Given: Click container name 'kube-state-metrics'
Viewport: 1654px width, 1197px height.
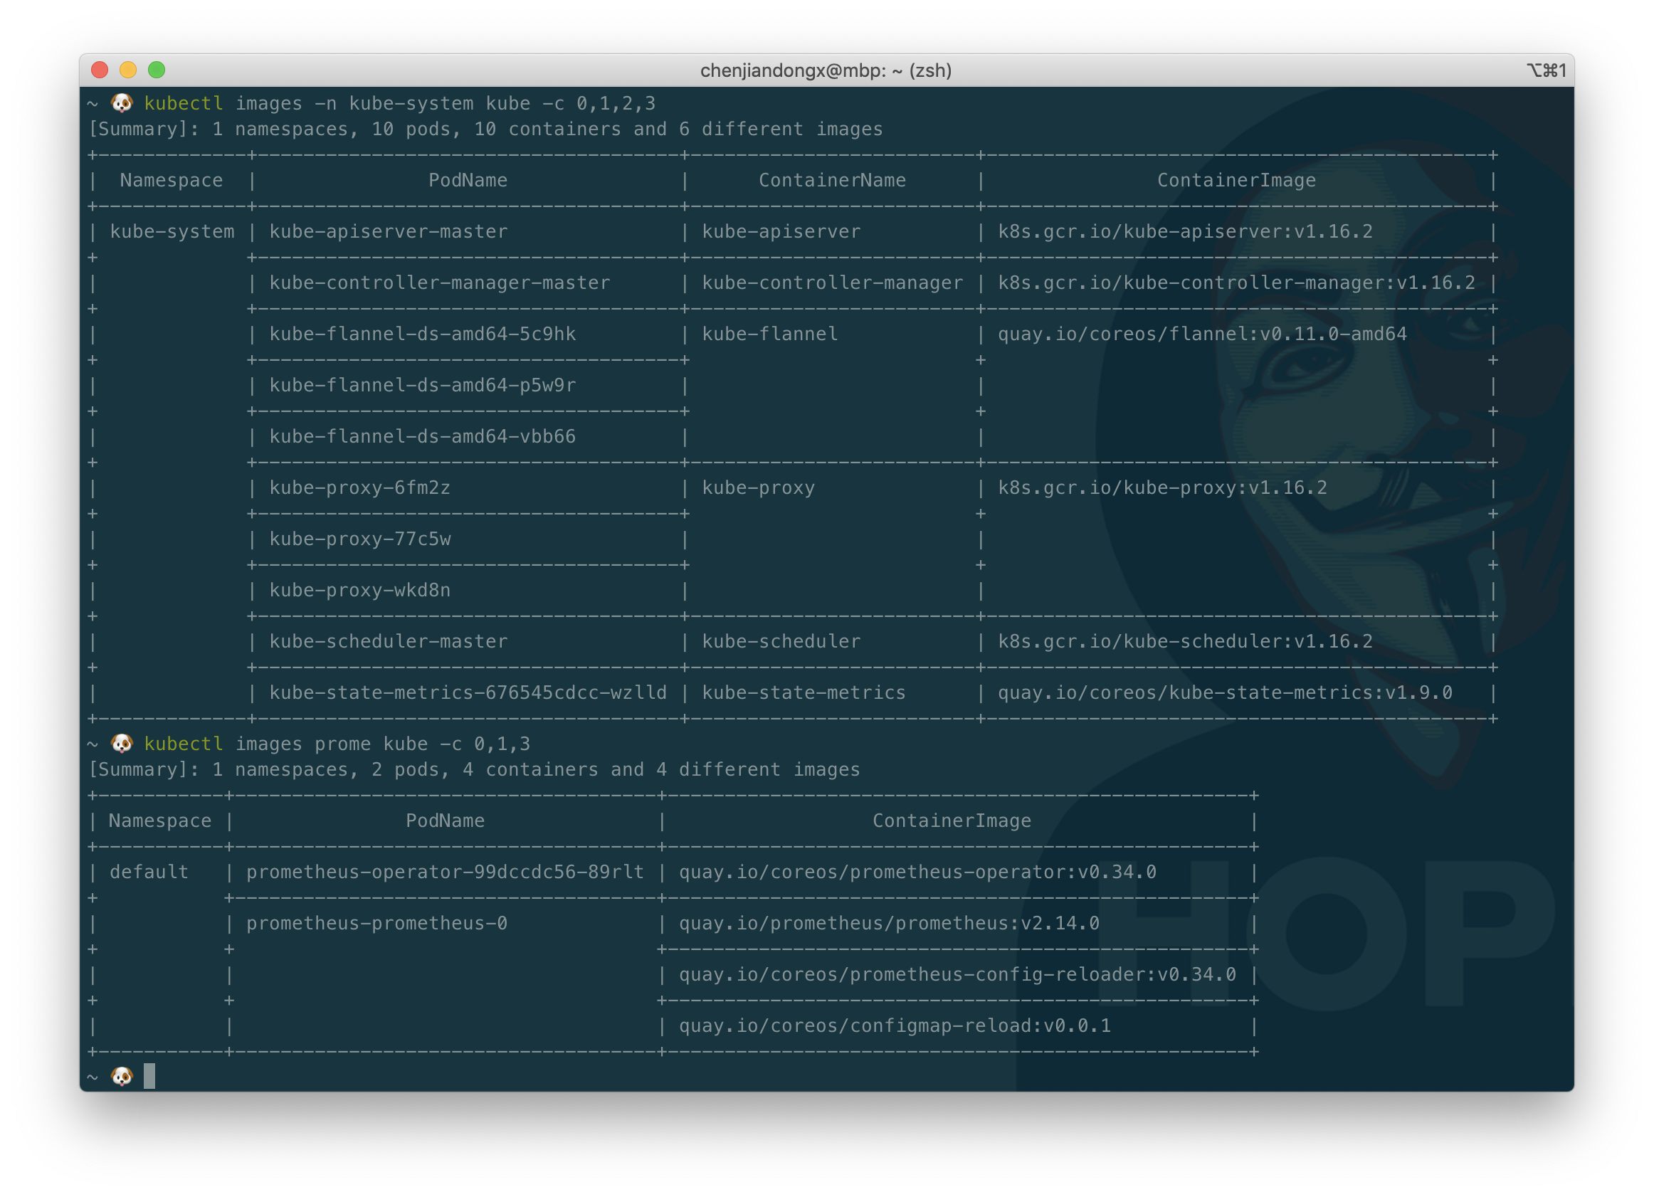Looking at the screenshot, I should pyautogui.click(x=804, y=692).
